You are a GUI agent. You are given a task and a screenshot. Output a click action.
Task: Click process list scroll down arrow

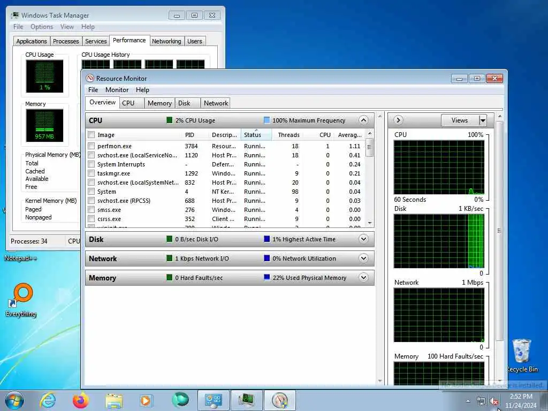(370, 223)
